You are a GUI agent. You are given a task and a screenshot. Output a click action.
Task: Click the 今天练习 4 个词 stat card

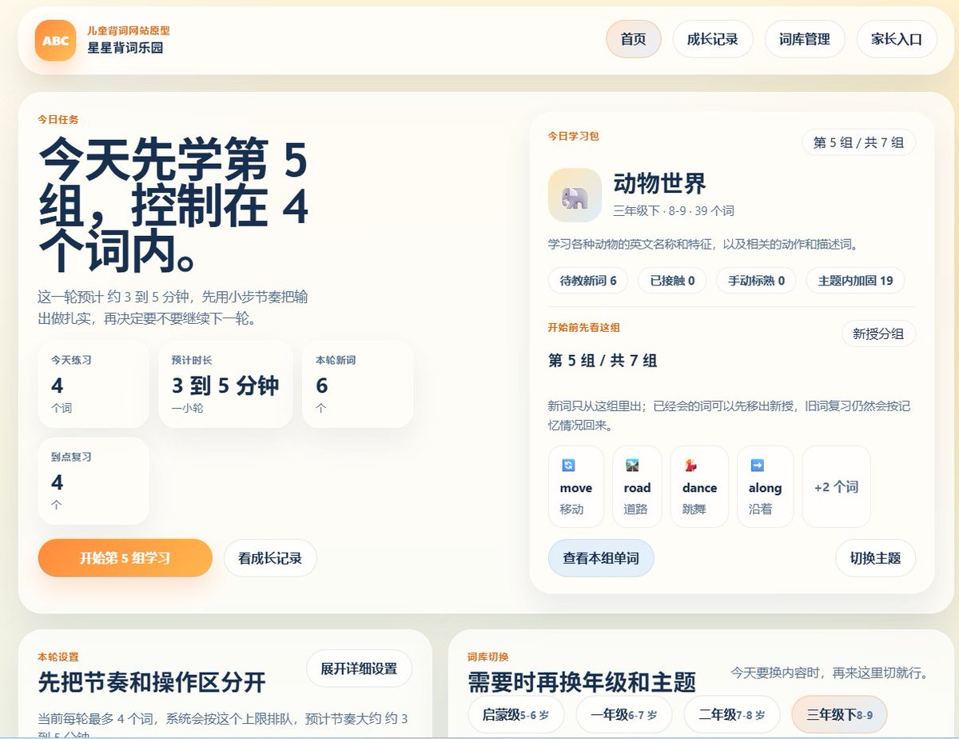coord(94,384)
